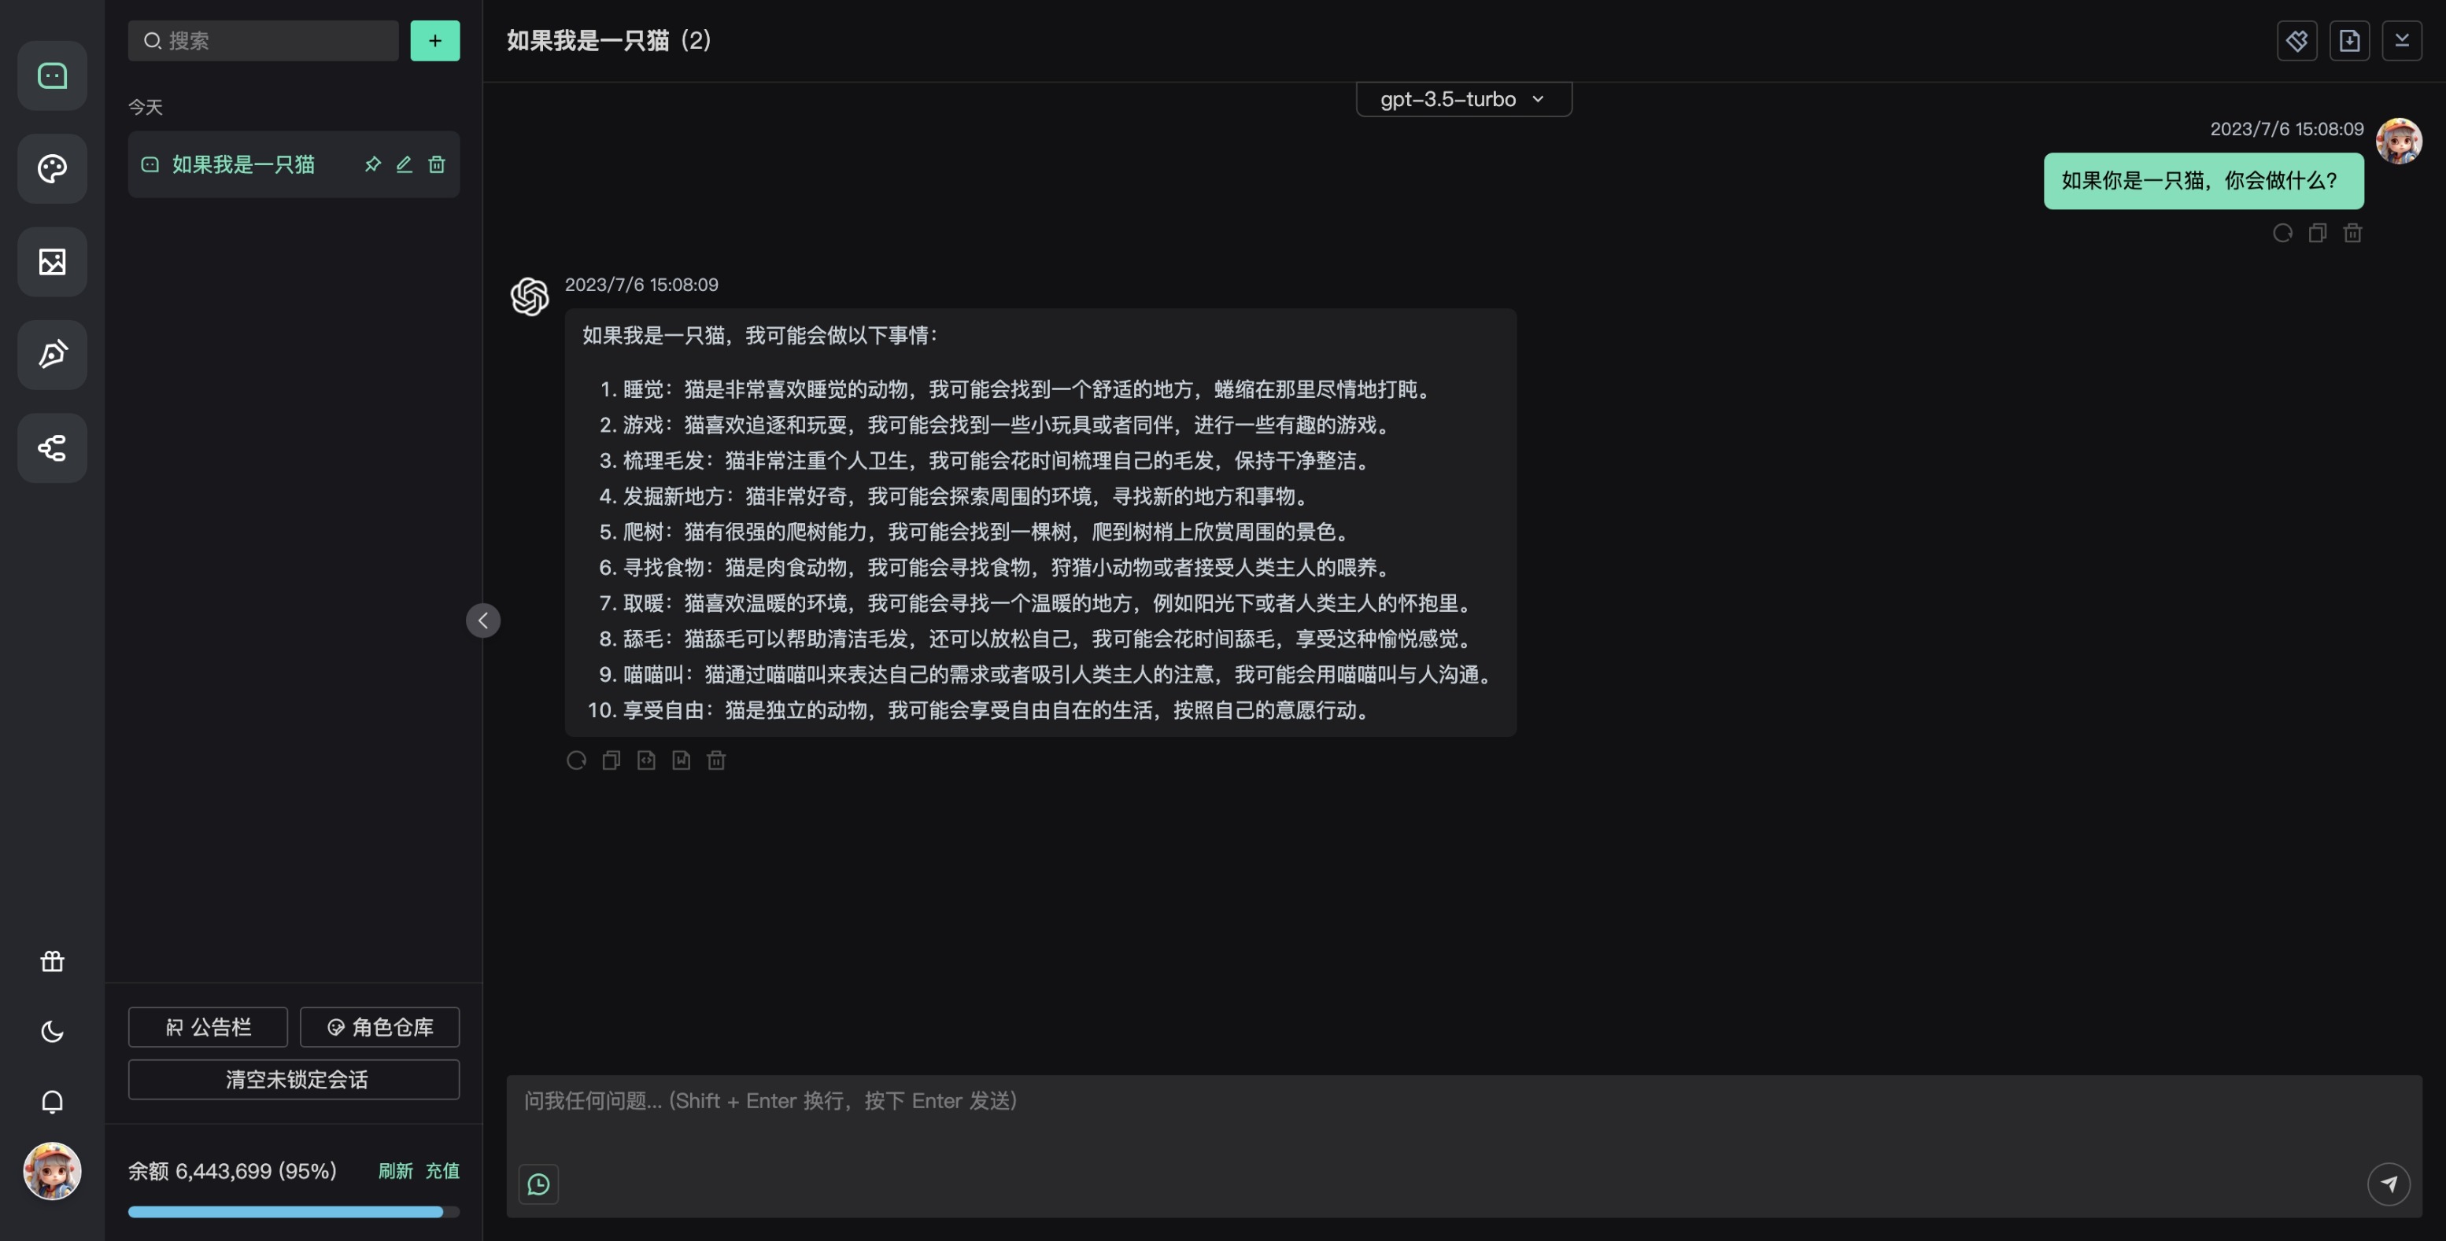
Task: Pin the 如果我是一只猫 conversation
Action: click(x=372, y=164)
